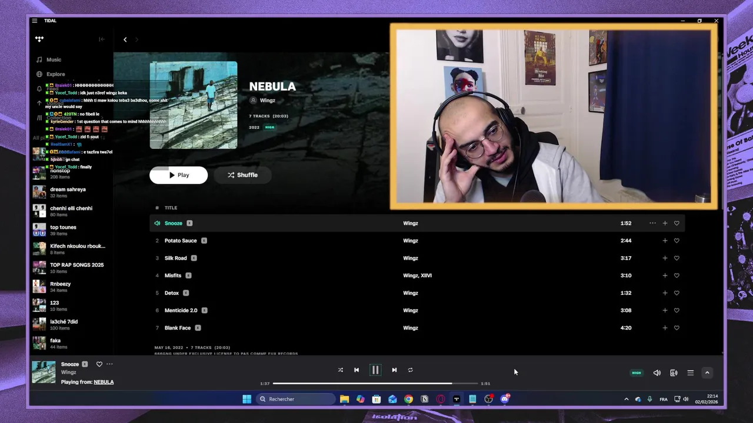753x423 pixels.
Task: Toggle shuffle in the player controls
Action: pos(340,370)
